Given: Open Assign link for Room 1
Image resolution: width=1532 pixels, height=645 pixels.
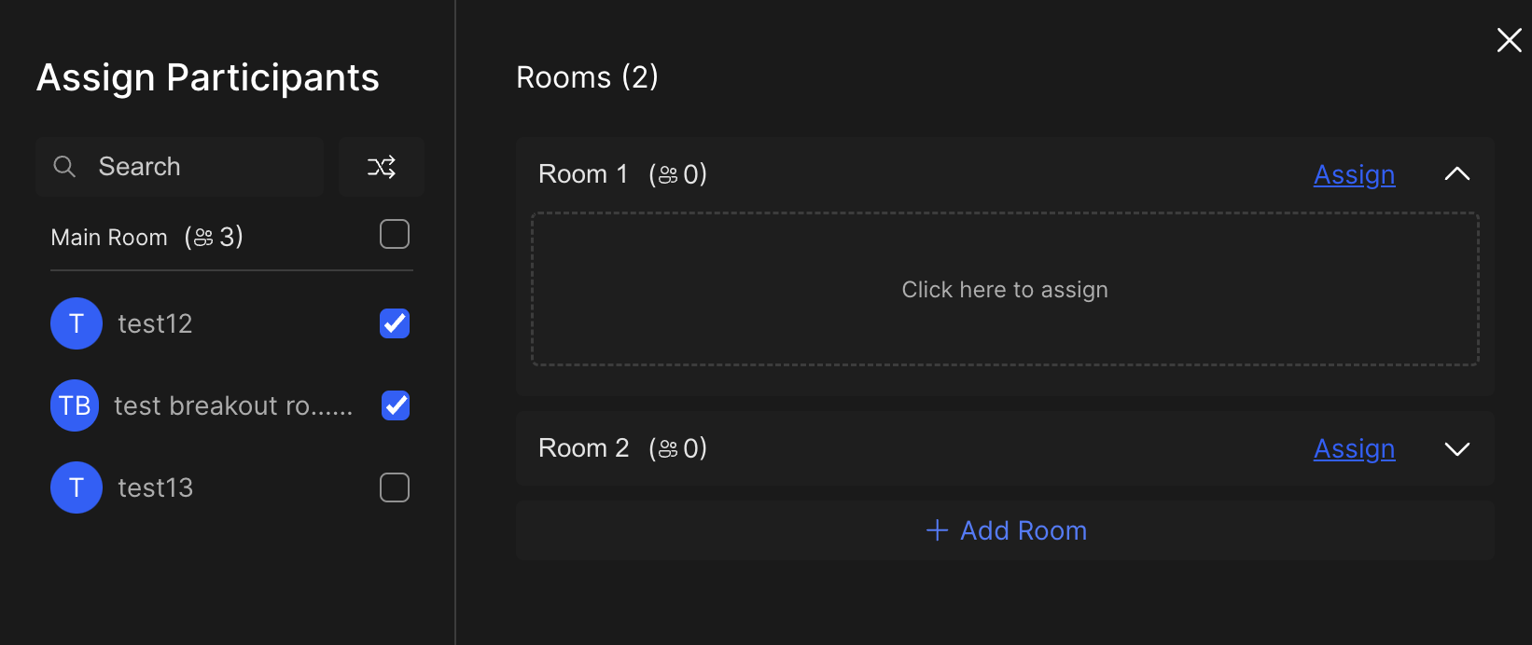Looking at the screenshot, I should coord(1354,174).
